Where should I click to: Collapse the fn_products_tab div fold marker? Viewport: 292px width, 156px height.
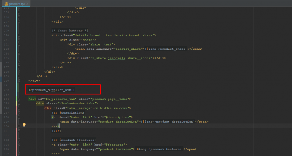click(x=19, y=99)
